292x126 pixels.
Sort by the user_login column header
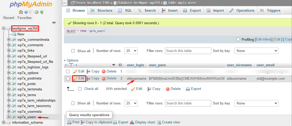click(x=135, y=65)
